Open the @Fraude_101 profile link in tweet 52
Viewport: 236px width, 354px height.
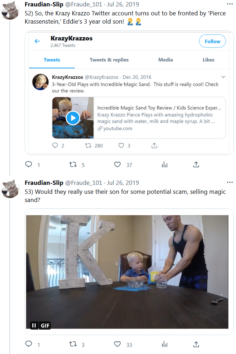[x=83, y=4]
